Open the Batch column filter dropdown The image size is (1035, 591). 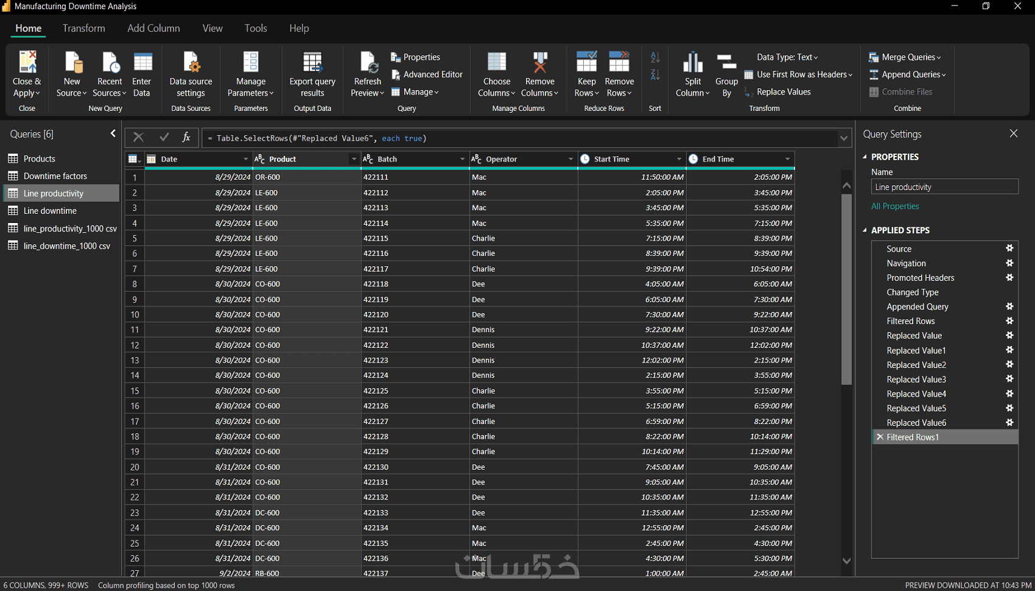[462, 159]
